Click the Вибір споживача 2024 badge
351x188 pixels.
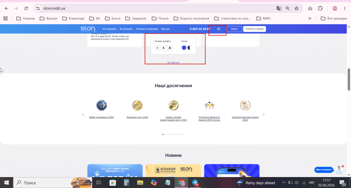pos(101,105)
